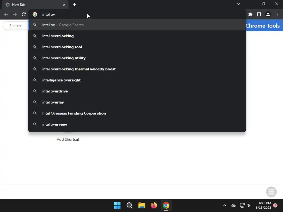Image resolution: width=283 pixels, height=212 pixels.
Task: Select 'intel overclocking utility' suggestion
Action: (137, 58)
